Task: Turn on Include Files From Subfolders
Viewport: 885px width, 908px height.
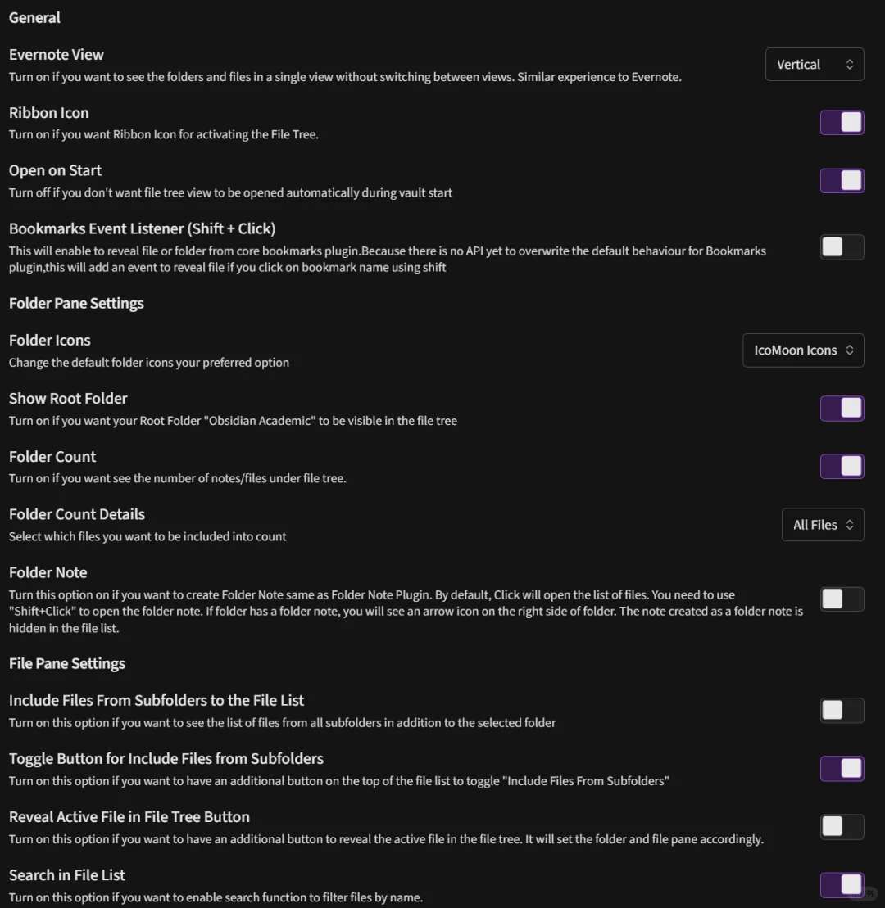Action: (842, 711)
